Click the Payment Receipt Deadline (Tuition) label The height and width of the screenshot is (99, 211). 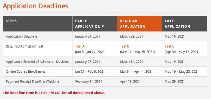tap(32, 82)
